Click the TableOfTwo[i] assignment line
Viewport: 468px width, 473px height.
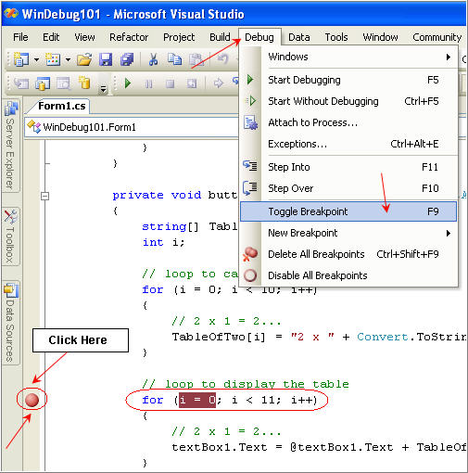click(320, 337)
